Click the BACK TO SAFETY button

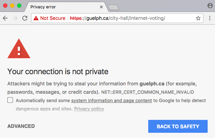[178, 127]
